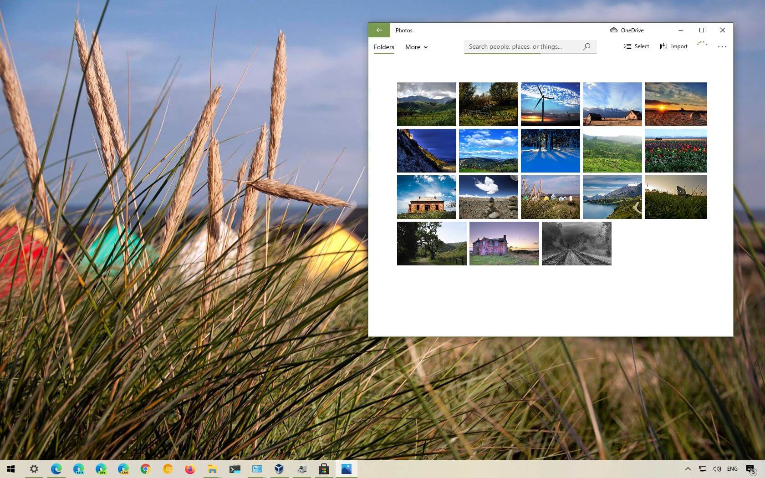Switch to the Folders tab
Screen dimensions: 765x478
tap(384, 47)
